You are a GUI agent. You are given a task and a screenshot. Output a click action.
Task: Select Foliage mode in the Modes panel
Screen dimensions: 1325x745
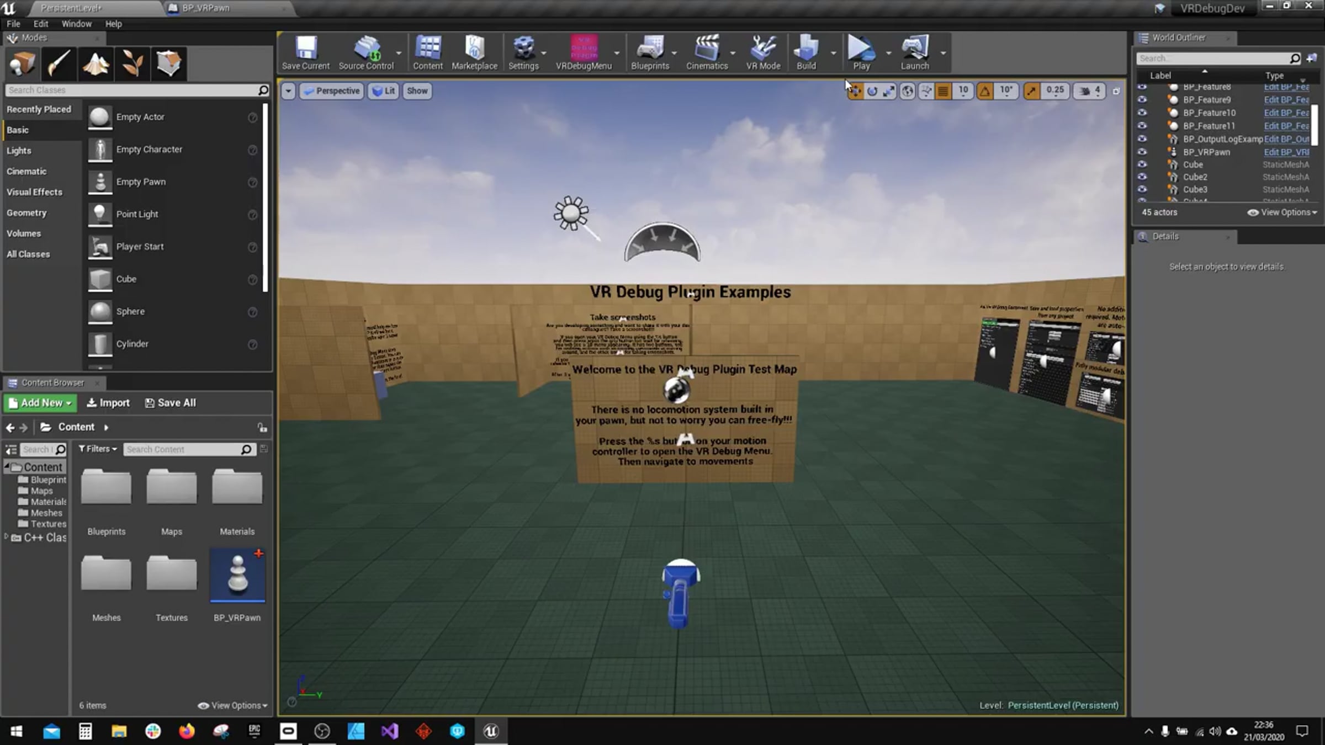pos(132,63)
